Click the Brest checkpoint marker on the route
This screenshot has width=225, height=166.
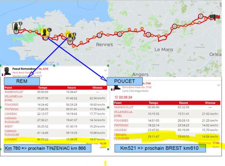pyautogui.click(x=16, y=31)
